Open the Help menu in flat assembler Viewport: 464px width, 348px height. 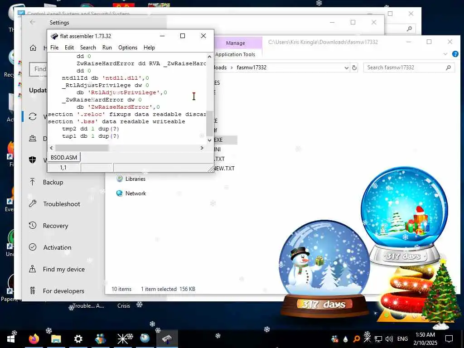pos(149,47)
